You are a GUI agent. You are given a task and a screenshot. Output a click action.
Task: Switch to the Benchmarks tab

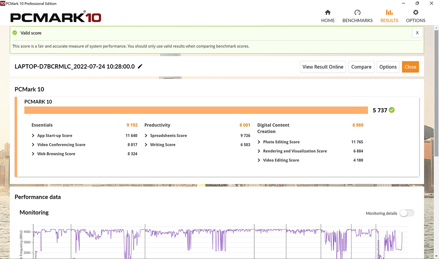[357, 16]
